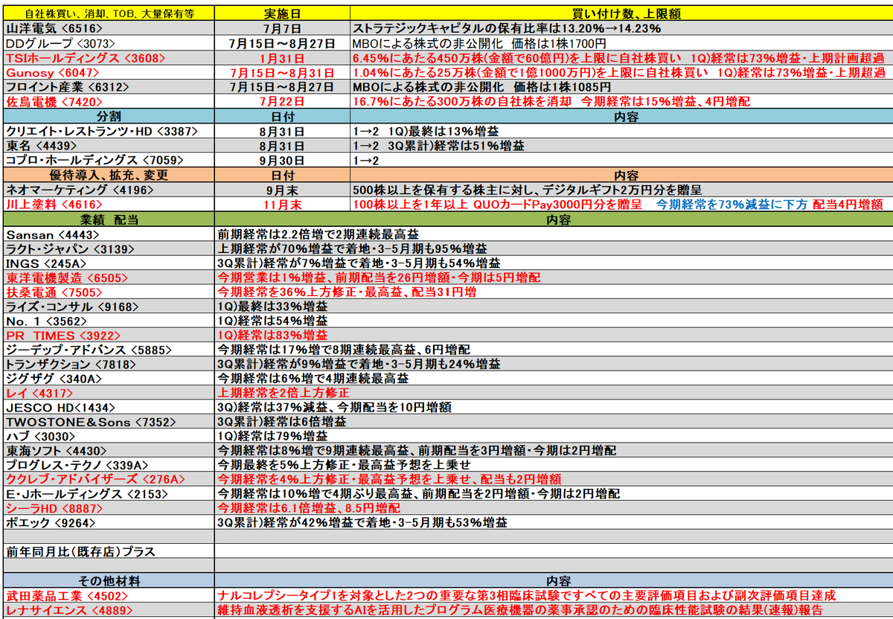Click the ストラテジックキャピタルの保有比率 cell

tap(620, 30)
